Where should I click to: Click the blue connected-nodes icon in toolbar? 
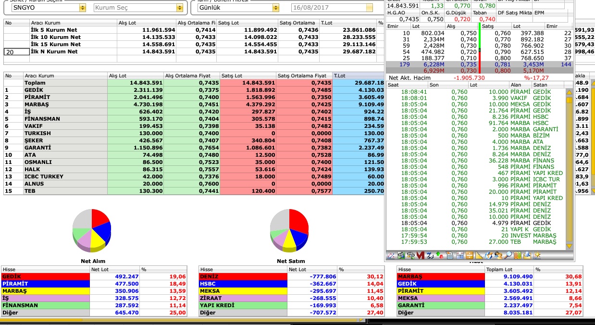tap(430, 255)
